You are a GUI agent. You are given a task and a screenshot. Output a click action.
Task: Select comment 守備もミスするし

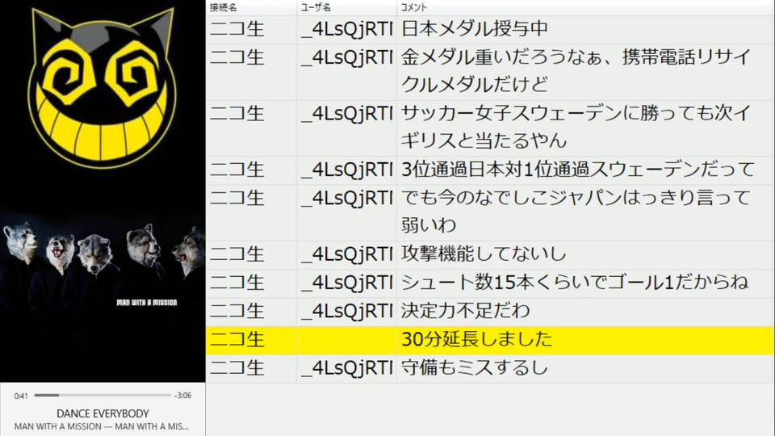pos(475,368)
